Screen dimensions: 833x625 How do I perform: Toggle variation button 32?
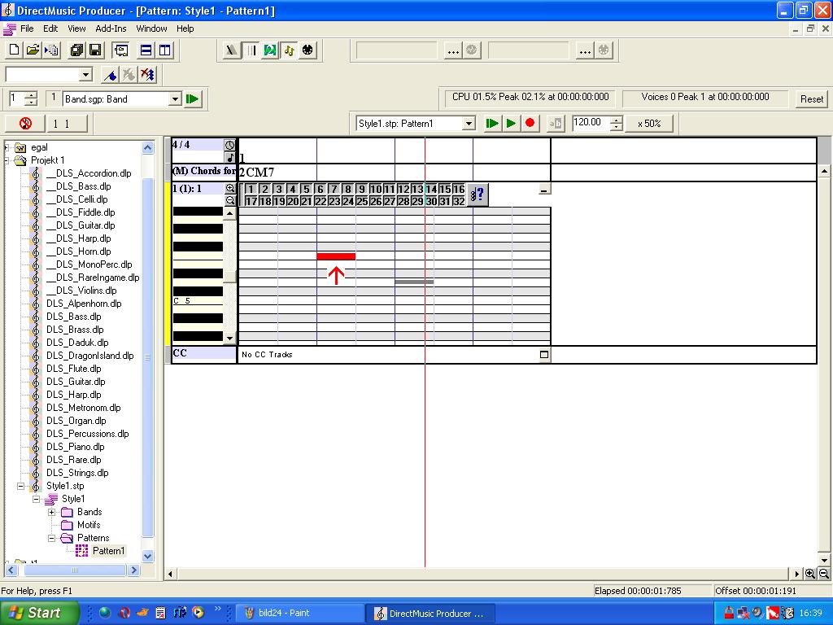click(459, 201)
